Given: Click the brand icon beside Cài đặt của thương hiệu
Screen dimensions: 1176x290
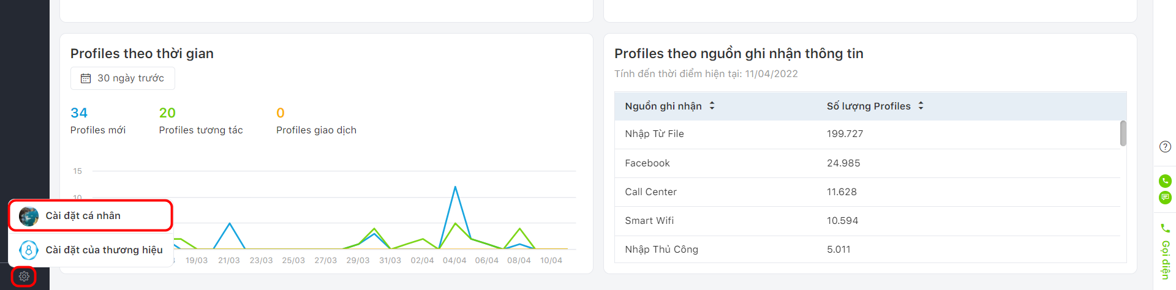Looking at the screenshot, I should [x=29, y=250].
